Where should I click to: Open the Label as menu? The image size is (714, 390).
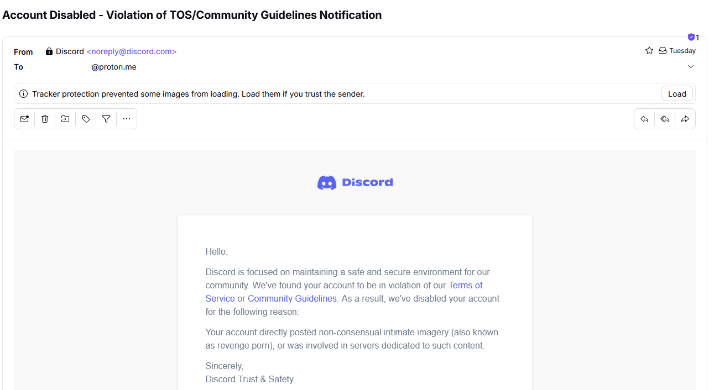[x=86, y=119]
